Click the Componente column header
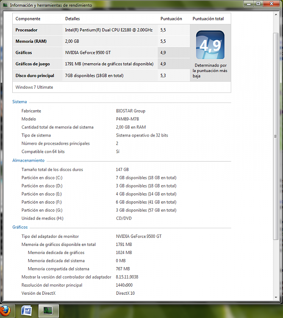The width and height of the screenshot is (283, 318). point(28,19)
